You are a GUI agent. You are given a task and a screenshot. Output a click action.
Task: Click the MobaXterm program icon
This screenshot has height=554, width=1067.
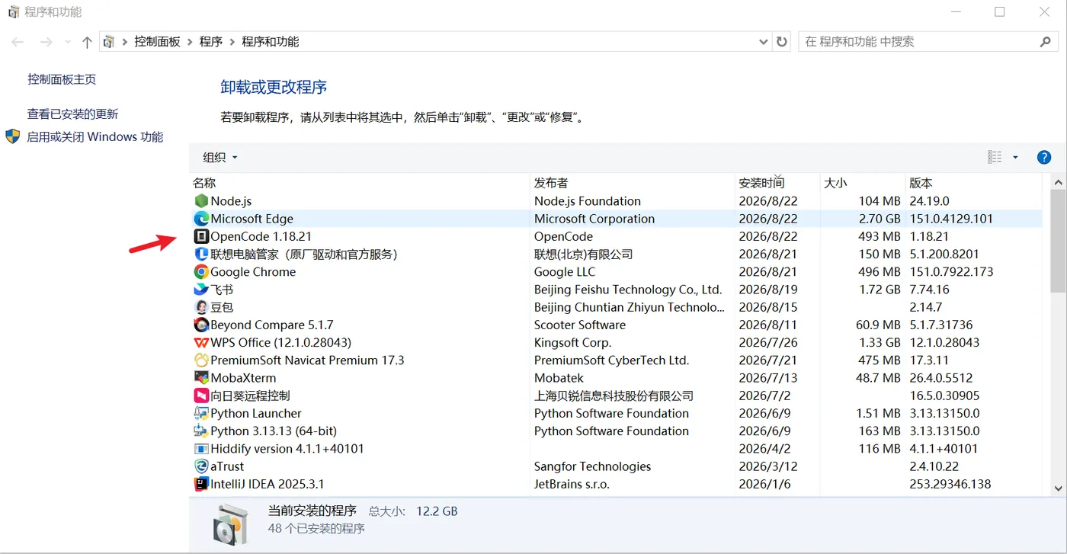201,378
